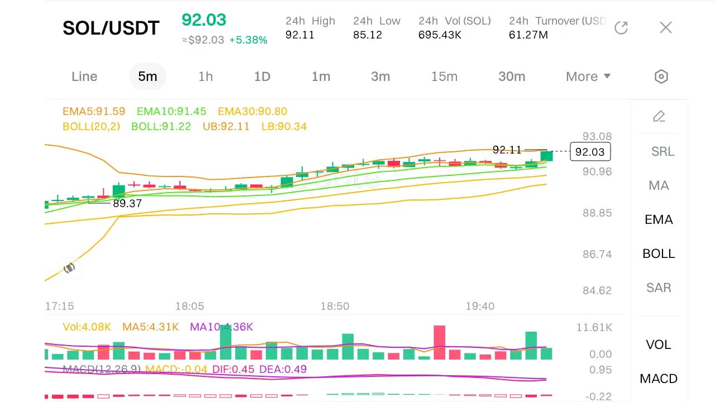The image size is (715, 402).
Task: Click the UB:92.11 legend label
Action: [226, 127]
